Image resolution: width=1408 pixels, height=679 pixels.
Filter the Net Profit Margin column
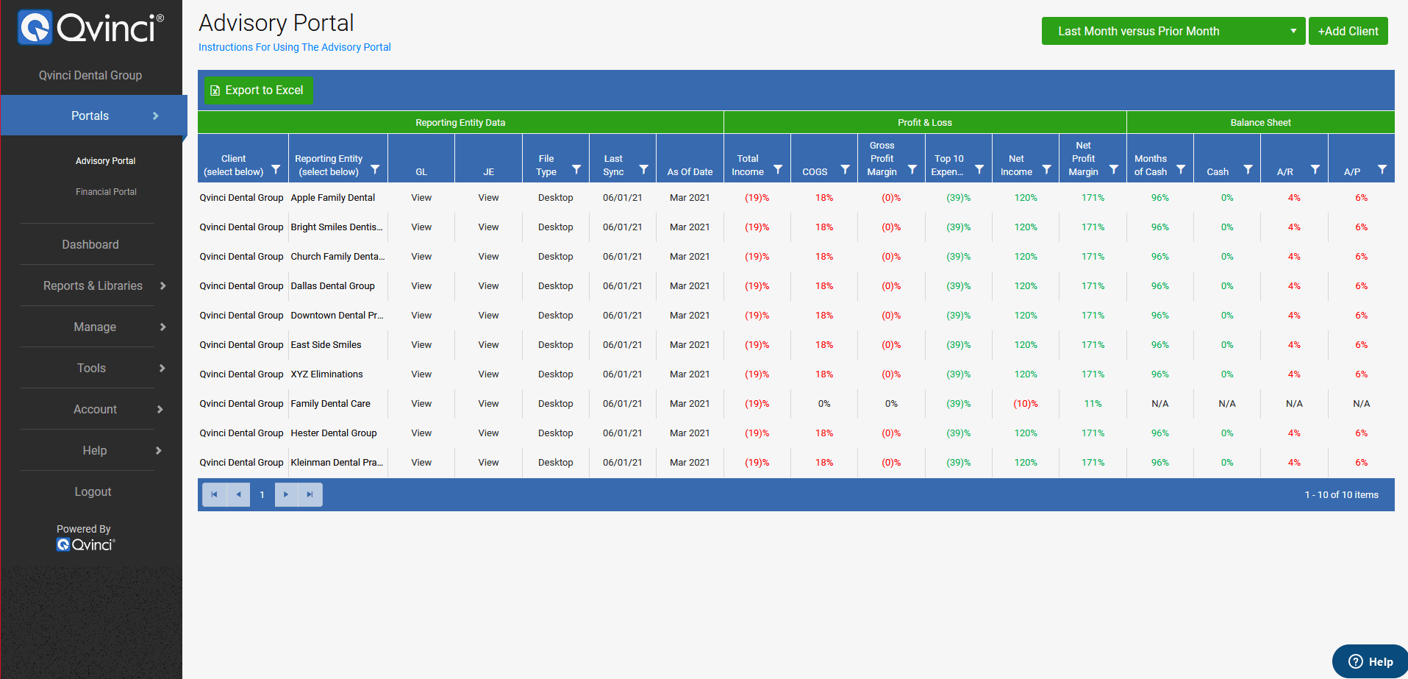[1114, 169]
